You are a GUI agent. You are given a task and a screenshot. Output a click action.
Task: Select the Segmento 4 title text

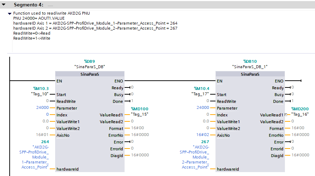point(29,5)
